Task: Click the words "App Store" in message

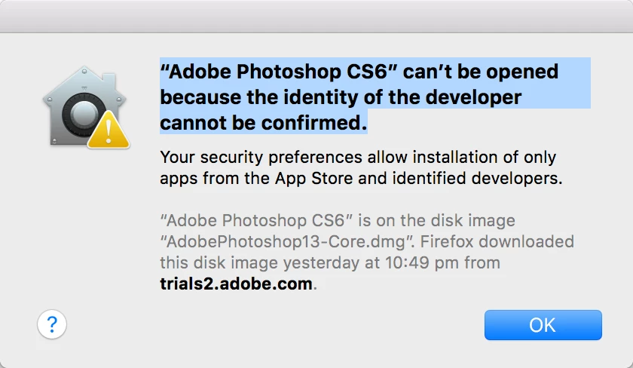Action: pyautogui.click(x=314, y=178)
